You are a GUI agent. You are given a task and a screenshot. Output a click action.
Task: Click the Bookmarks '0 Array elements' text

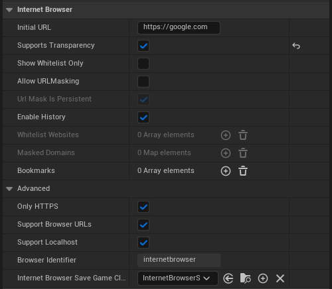click(x=166, y=170)
